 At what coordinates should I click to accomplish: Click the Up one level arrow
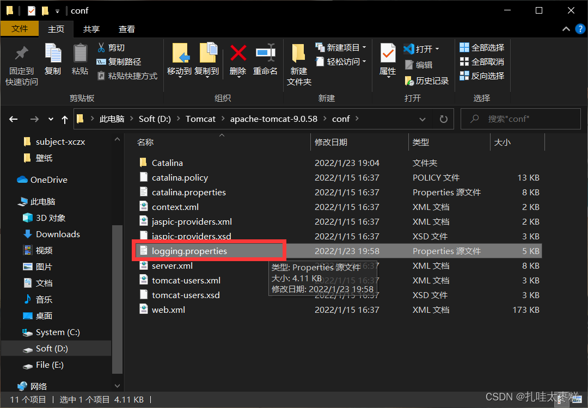[65, 120]
